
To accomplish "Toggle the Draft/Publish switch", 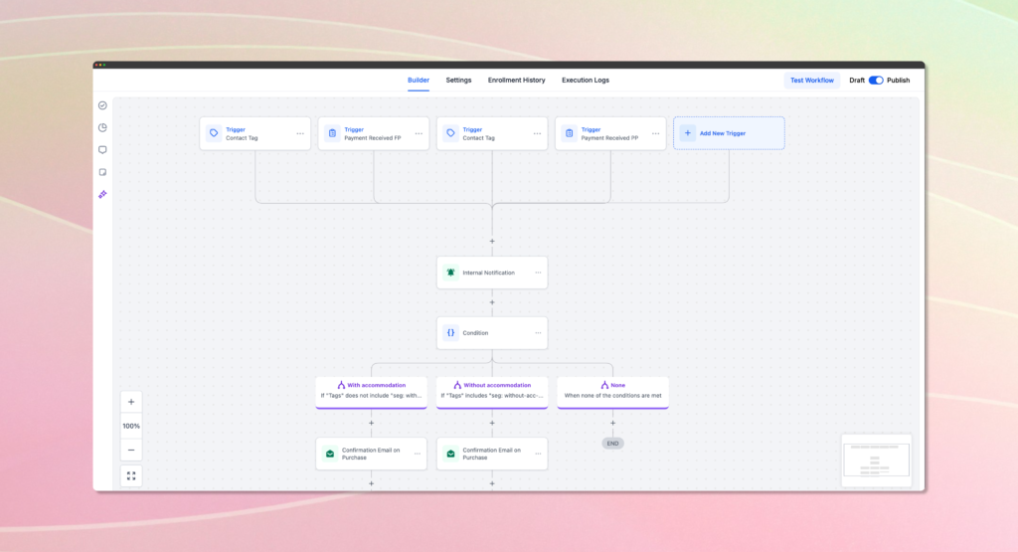I will (x=876, y=81).
